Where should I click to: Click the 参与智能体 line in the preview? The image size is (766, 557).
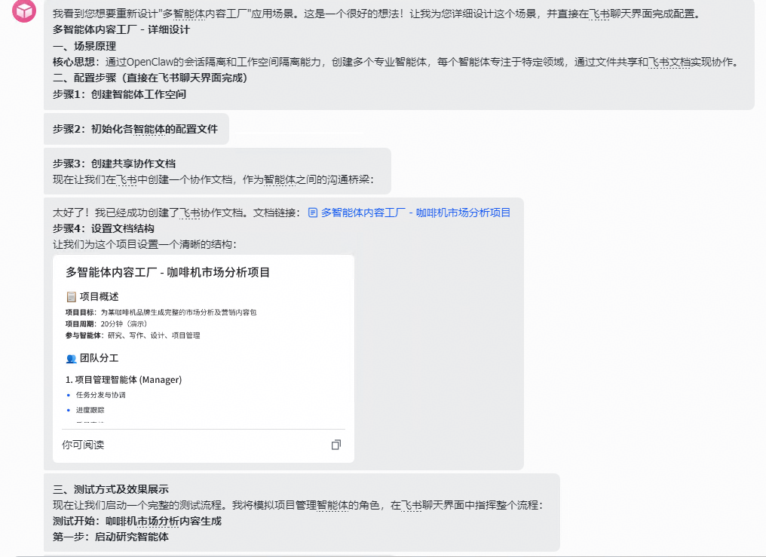pyautogui.click(x=133, y=335)
